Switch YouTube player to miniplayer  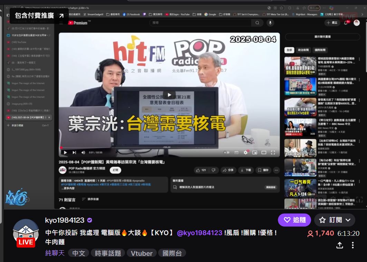[255, 153]
